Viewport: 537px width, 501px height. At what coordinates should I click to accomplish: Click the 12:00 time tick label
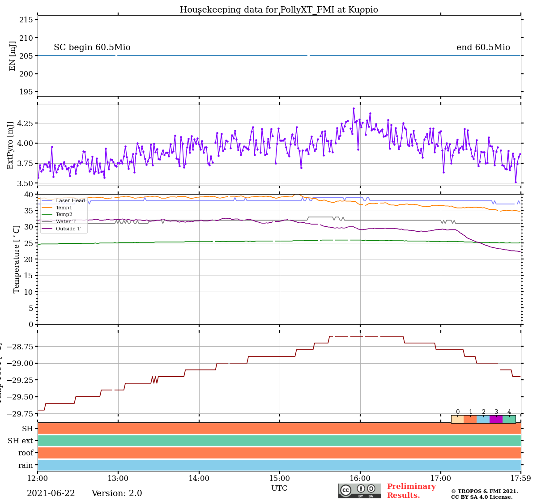point(38,479)
